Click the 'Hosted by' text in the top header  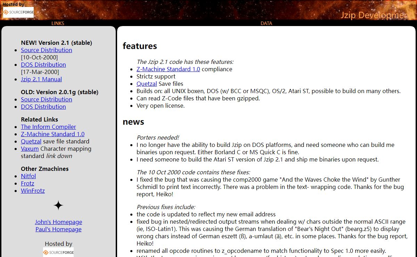pyautogui.click(x=14, y=4)
